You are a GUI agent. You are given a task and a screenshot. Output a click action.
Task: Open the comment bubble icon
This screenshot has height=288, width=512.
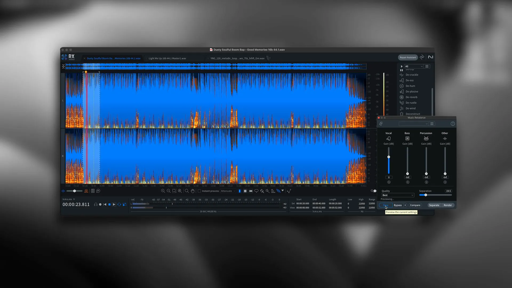point(98,191)
